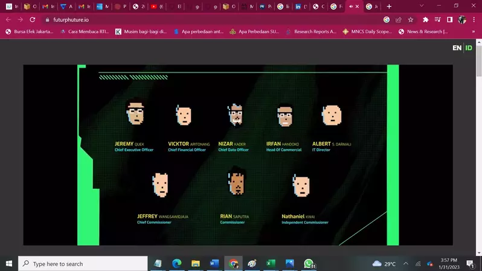
Task: Open the MNCS Daily Scope bookmark
Action: (x=368, y=31)
